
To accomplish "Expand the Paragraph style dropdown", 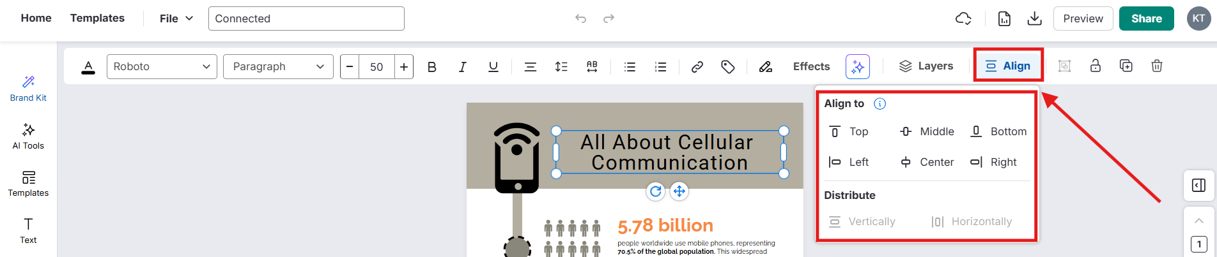I will [278, 67].
